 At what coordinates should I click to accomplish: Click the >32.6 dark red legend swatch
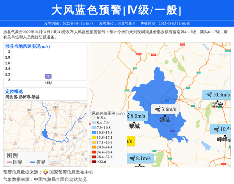coord(94,161)
